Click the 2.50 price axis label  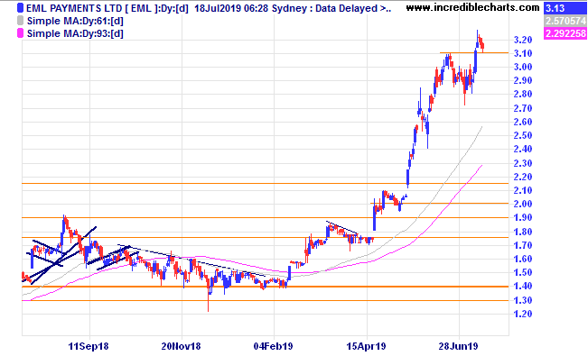point(523,135)
